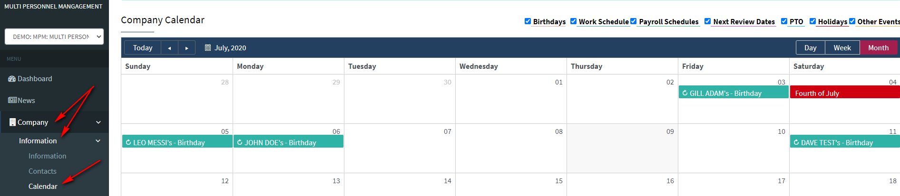Click the Company building icon
This screenshot has height=196, width=900.
[12, 122]
